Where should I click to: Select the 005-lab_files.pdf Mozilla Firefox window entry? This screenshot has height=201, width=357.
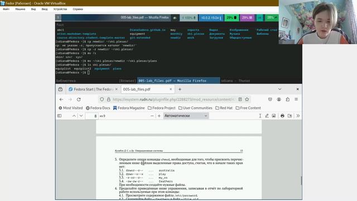[x=178, y=80]
